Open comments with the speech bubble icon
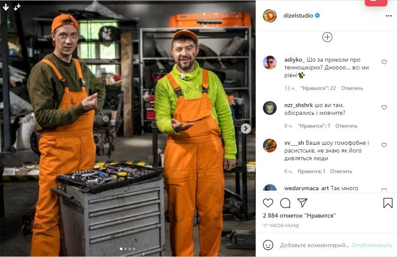The width and height of the screenshot is (397, 257). (x=285, y=203)
